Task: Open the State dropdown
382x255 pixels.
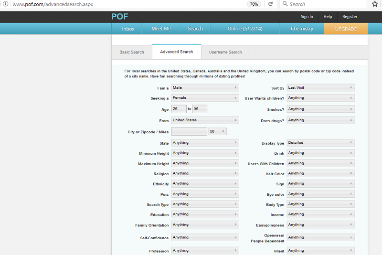Action: coord(205,143)
